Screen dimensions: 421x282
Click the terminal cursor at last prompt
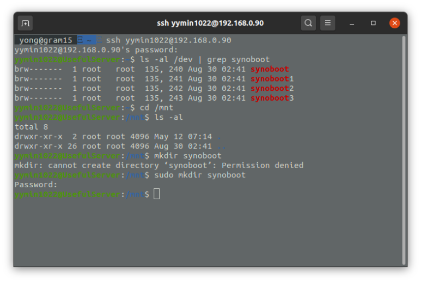click(156, 194)
